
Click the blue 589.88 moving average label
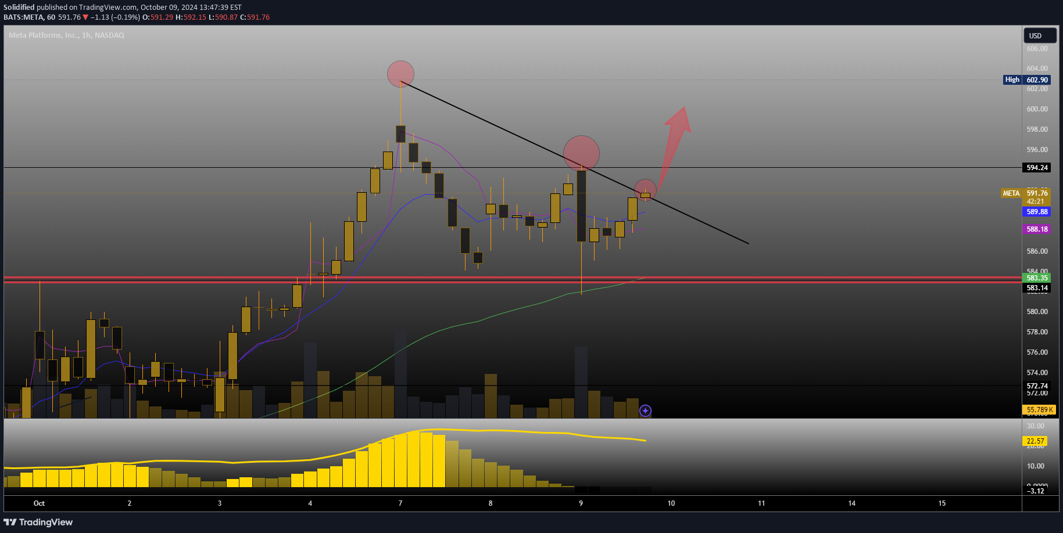pos(1037,212)
